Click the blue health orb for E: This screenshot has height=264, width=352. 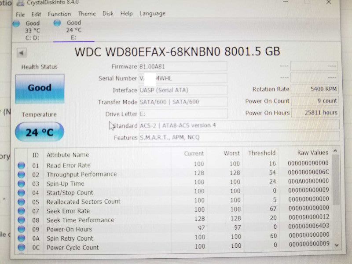[x=57, y=23]
